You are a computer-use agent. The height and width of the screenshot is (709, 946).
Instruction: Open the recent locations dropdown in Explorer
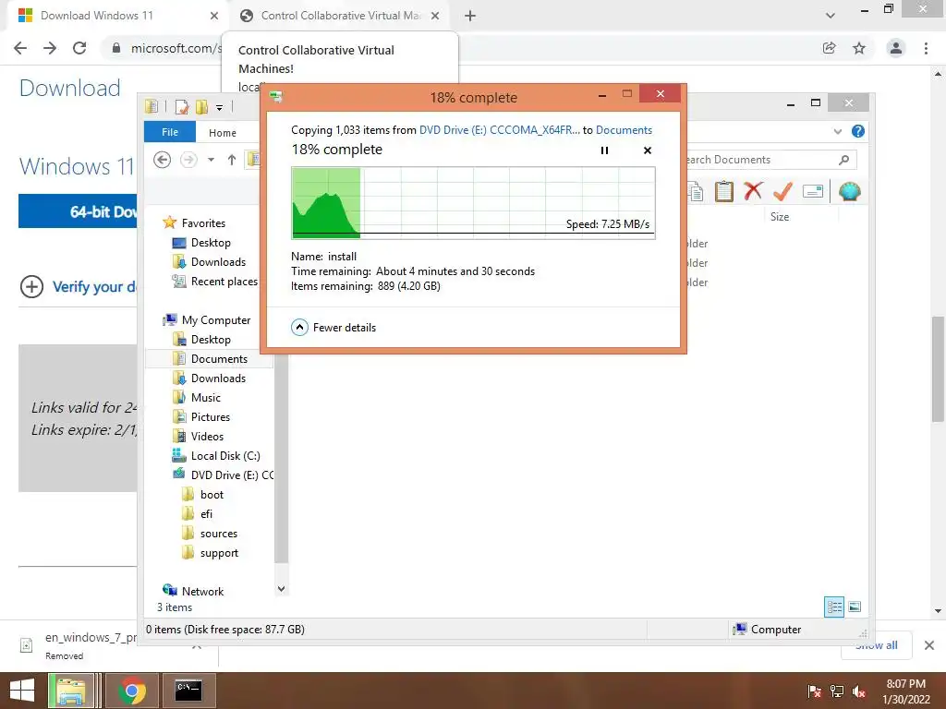pyautogui.click(x=212, y=160)
